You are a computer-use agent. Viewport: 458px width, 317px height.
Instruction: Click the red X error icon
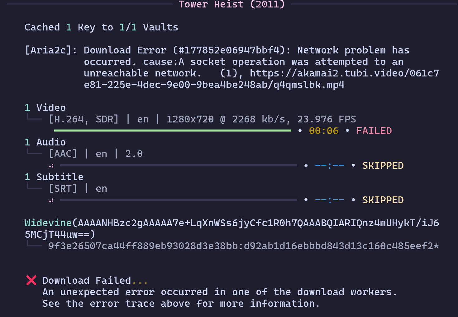click(31, 280)
